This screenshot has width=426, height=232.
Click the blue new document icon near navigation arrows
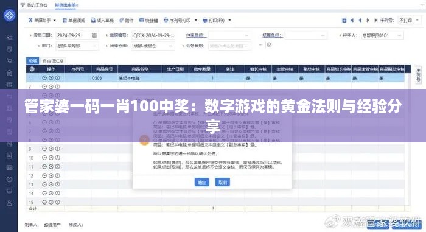tap(344, 20)
